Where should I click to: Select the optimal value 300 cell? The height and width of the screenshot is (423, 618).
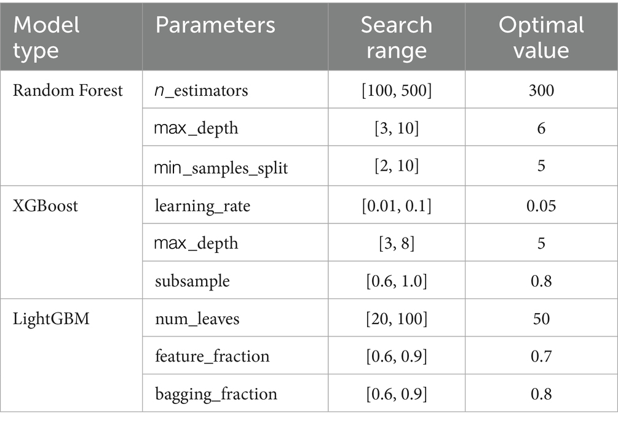(x=541, y=91)
